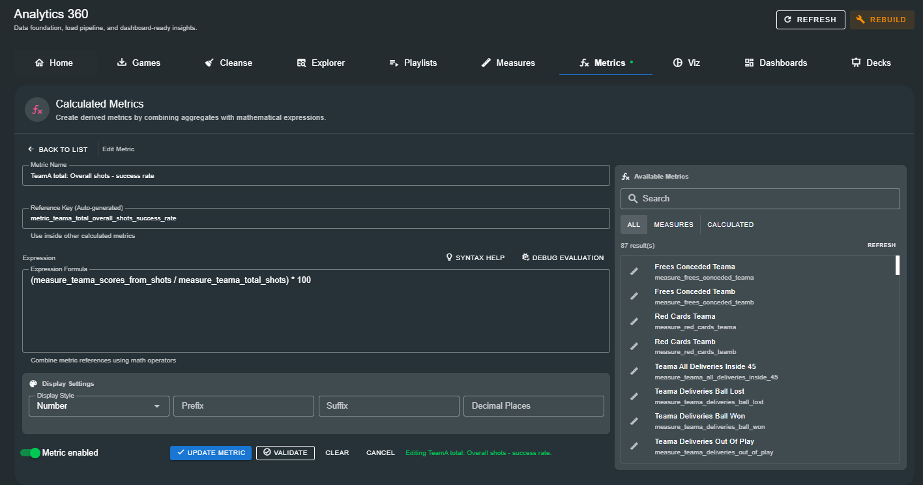Open the Dashboards tab

pos(776,63)
